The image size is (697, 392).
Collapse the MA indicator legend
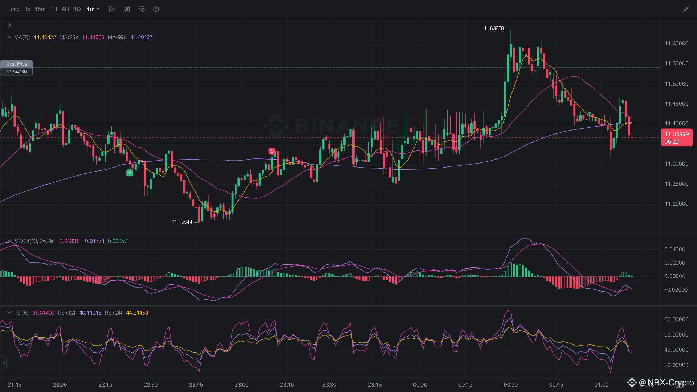coord(9,37)
